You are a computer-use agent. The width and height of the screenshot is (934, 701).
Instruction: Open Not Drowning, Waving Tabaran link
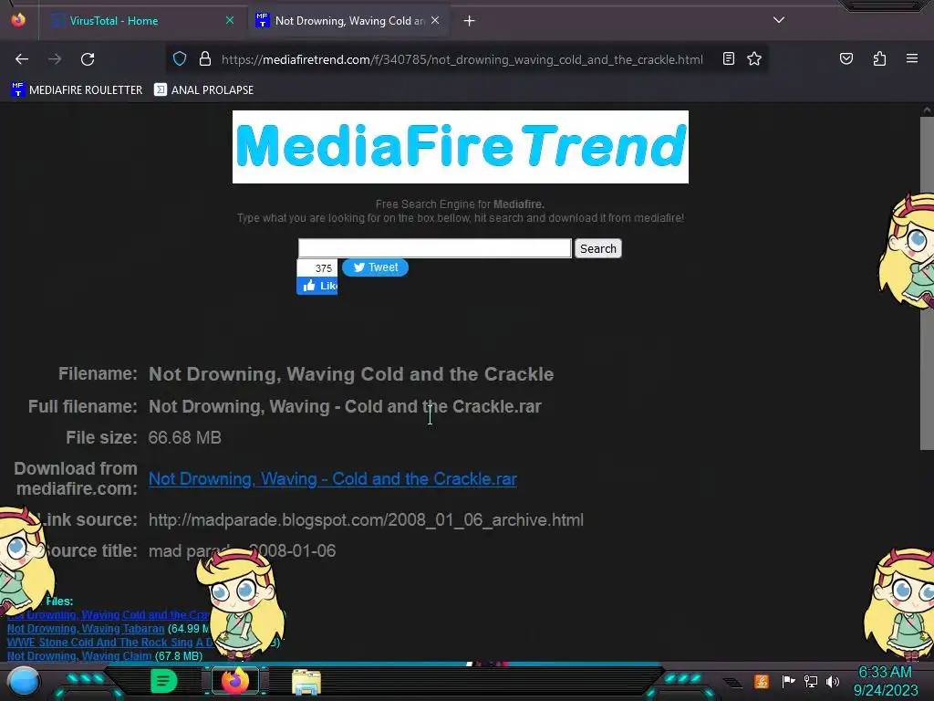[86, 628]
